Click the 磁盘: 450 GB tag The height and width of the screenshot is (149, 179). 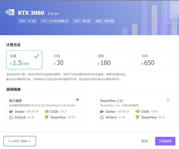[x=105, y=21]
